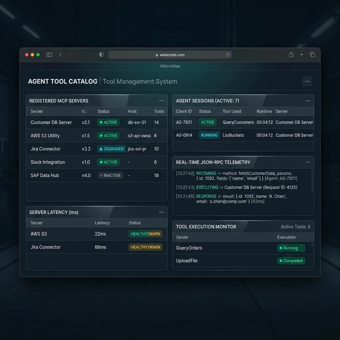Open Real-Time JSON-RPC Telemetry options menu

point(308,162)
